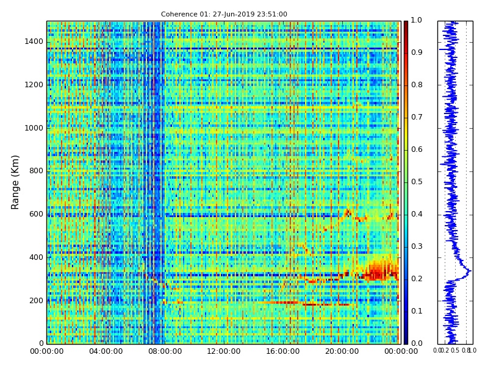Click the 12:00:00 time tick label
Viewport: 488px width, 366px height.
pyautogui.click(x=224, y=352)
